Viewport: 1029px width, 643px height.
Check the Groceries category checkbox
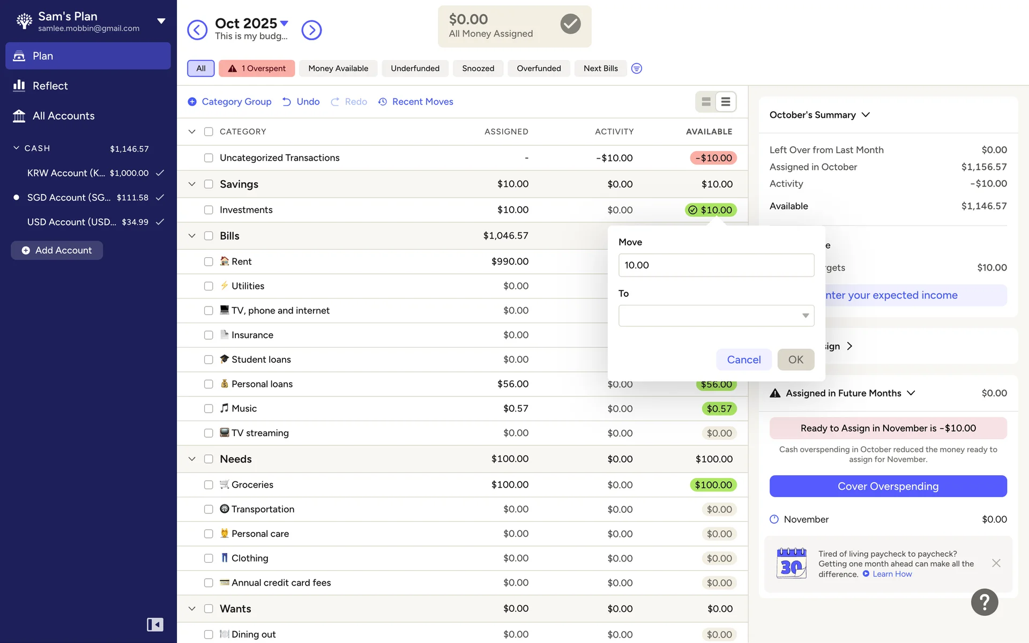coord(208,485)
